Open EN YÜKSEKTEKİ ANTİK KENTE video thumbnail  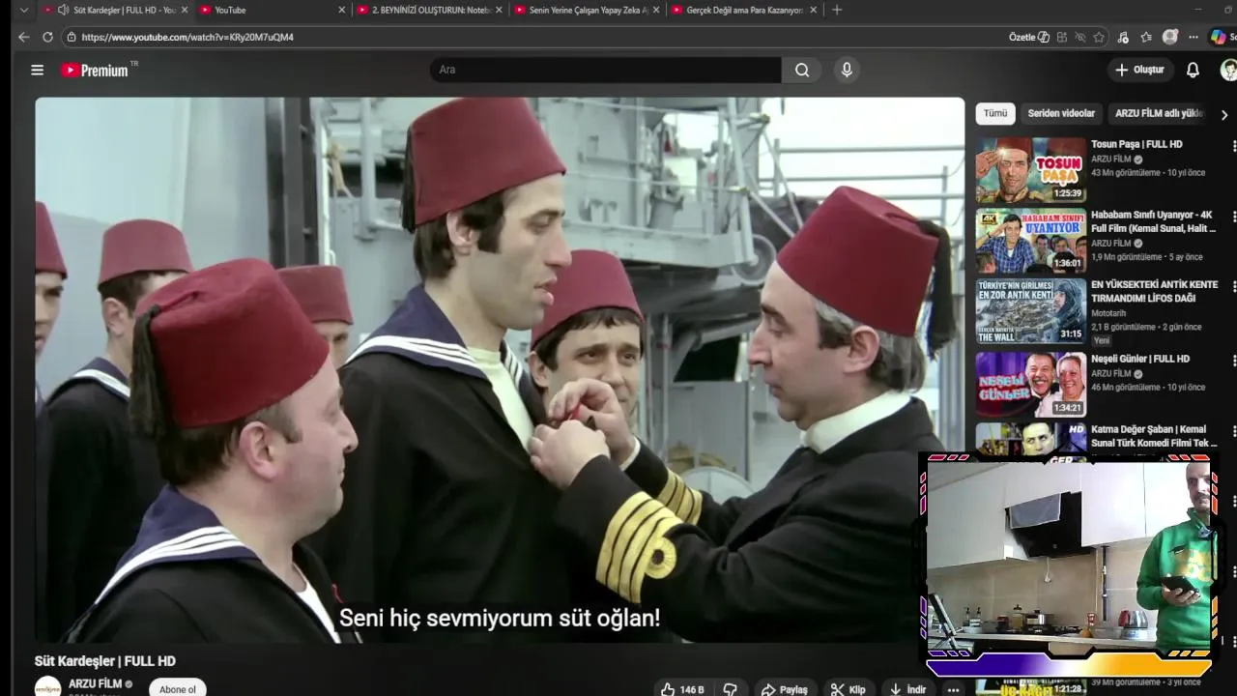pyautogui.click(x=1030, y=310)
